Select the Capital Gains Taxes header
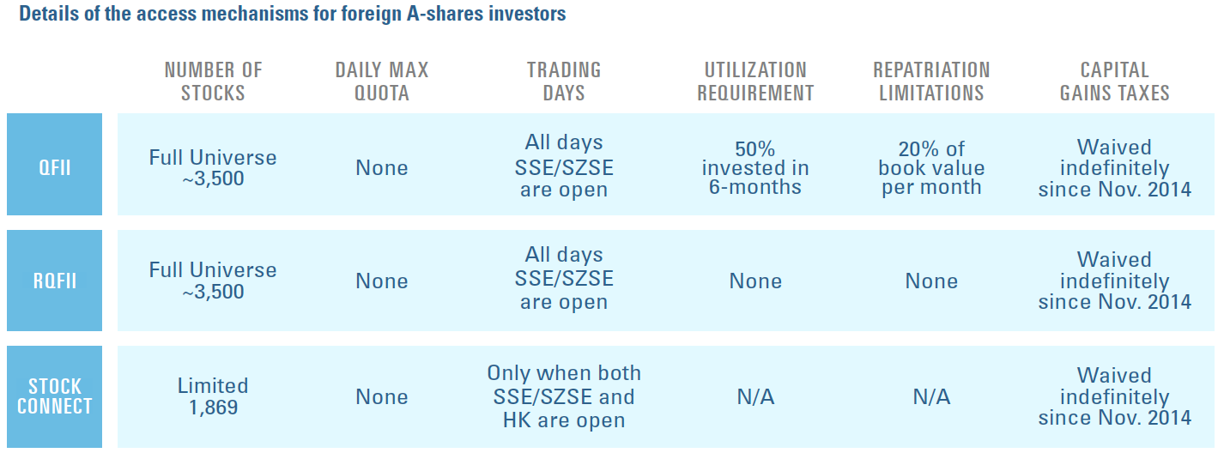Image resolution: width=1218 pixels, height=459 pixels. [1115, 82]
